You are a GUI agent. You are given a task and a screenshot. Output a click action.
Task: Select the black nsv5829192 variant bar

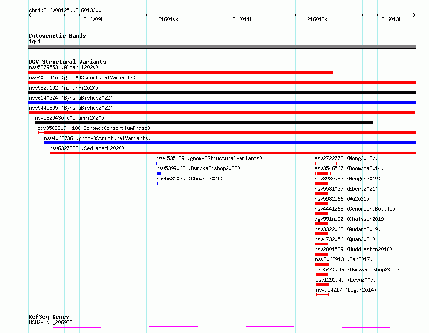tap(222, 92)
